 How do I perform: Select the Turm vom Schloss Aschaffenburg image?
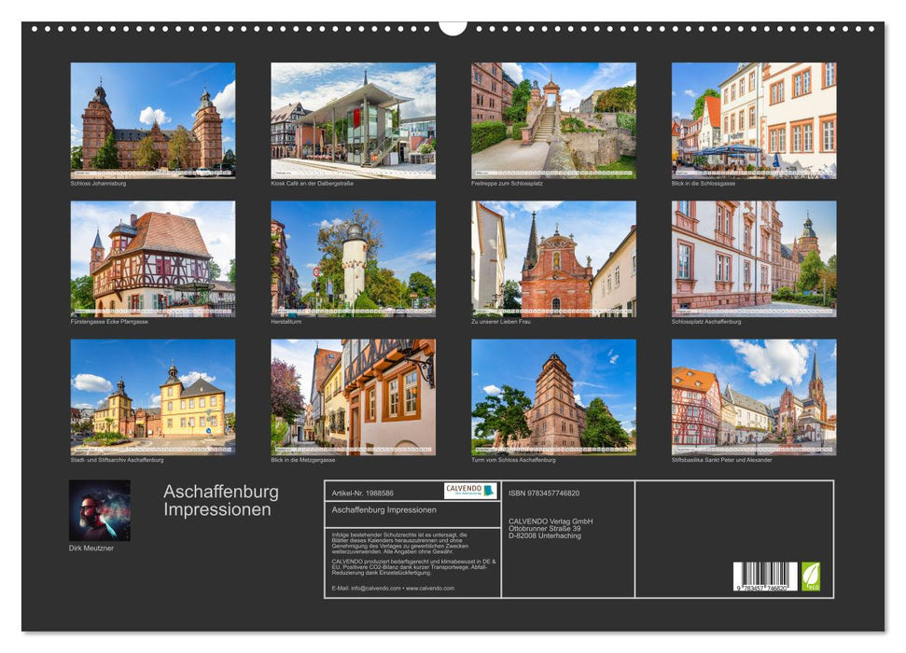(553, 396)
